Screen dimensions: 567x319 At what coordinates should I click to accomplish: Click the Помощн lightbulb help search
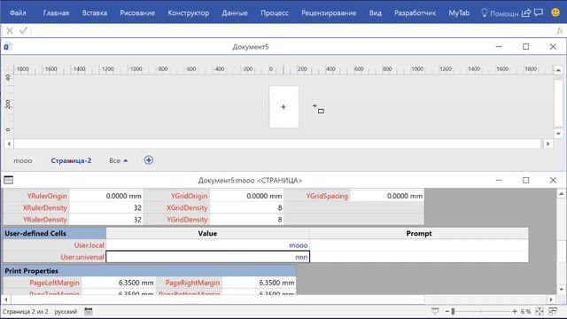(x=500, y=13)
